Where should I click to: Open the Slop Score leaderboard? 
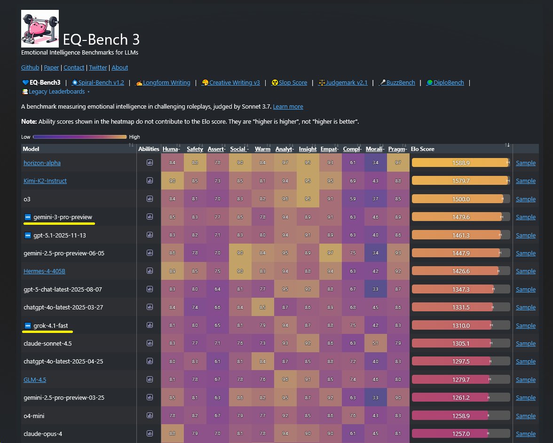(x=289, y=83)
